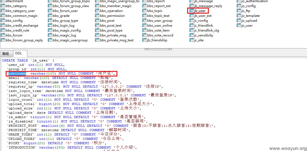Click the `login_count` column definition line
307x151 pixels.
point(74,100)
